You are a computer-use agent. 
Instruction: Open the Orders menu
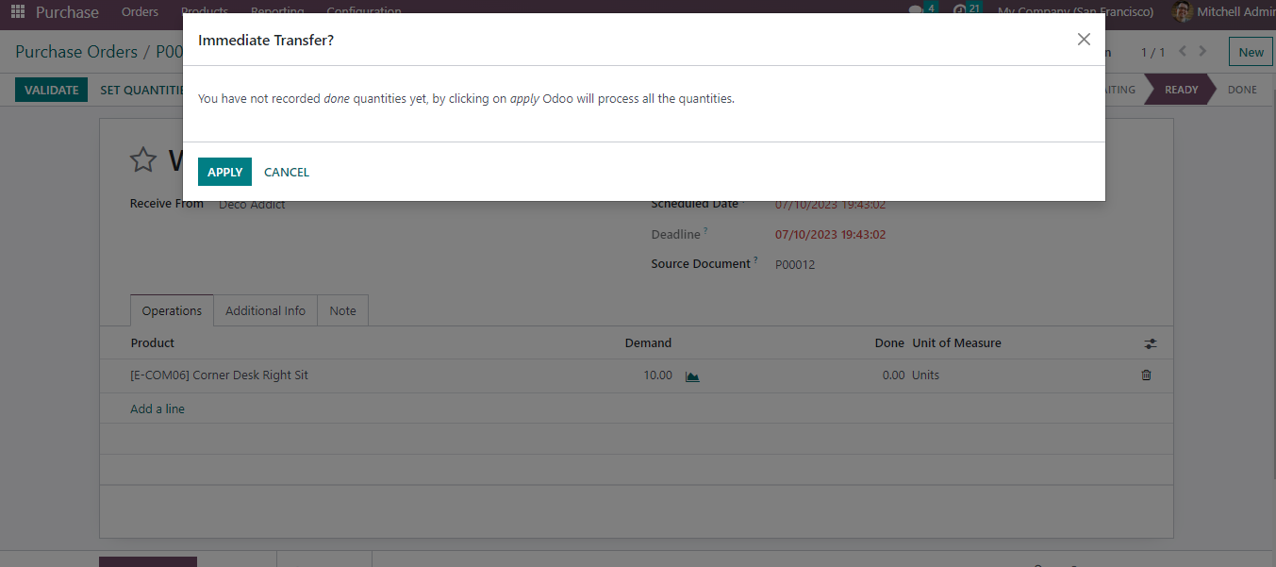coord(140,12)
